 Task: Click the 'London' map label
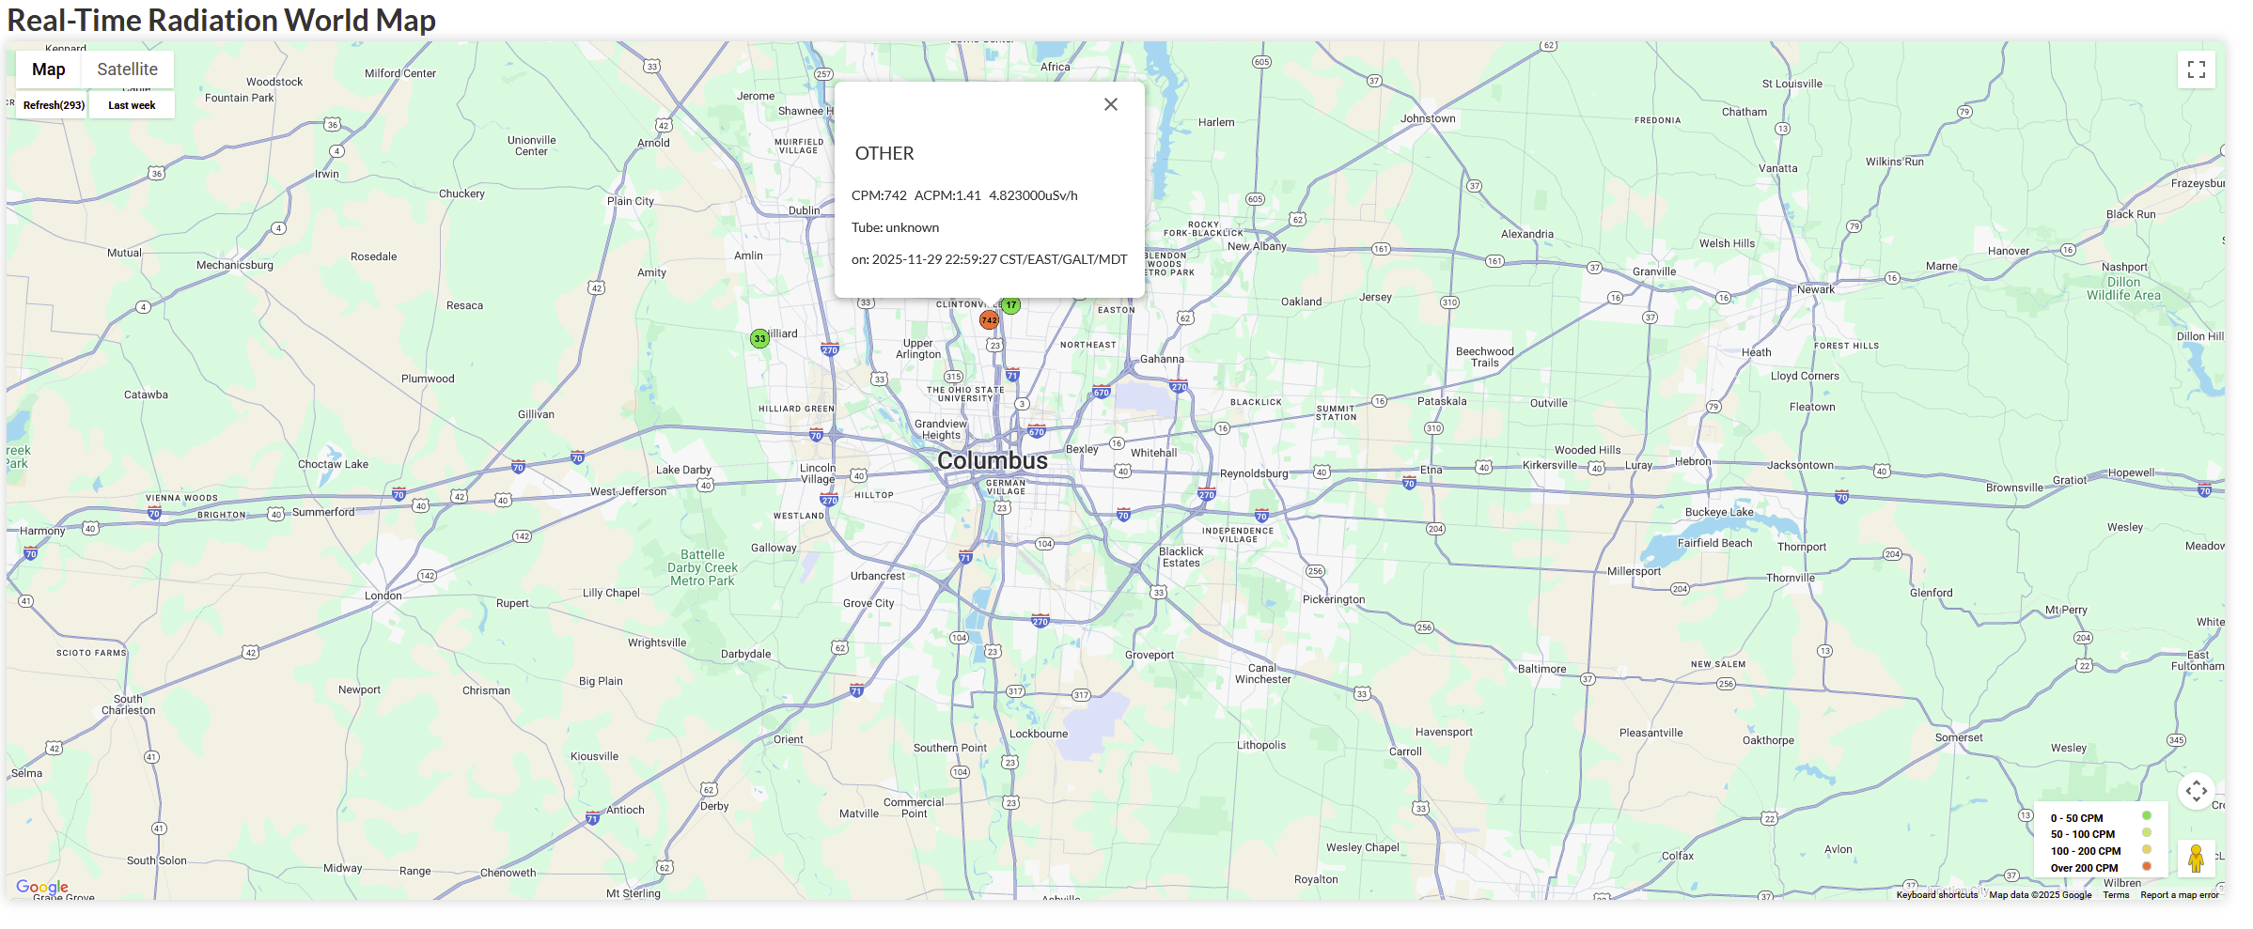click(x=383, y=596)
